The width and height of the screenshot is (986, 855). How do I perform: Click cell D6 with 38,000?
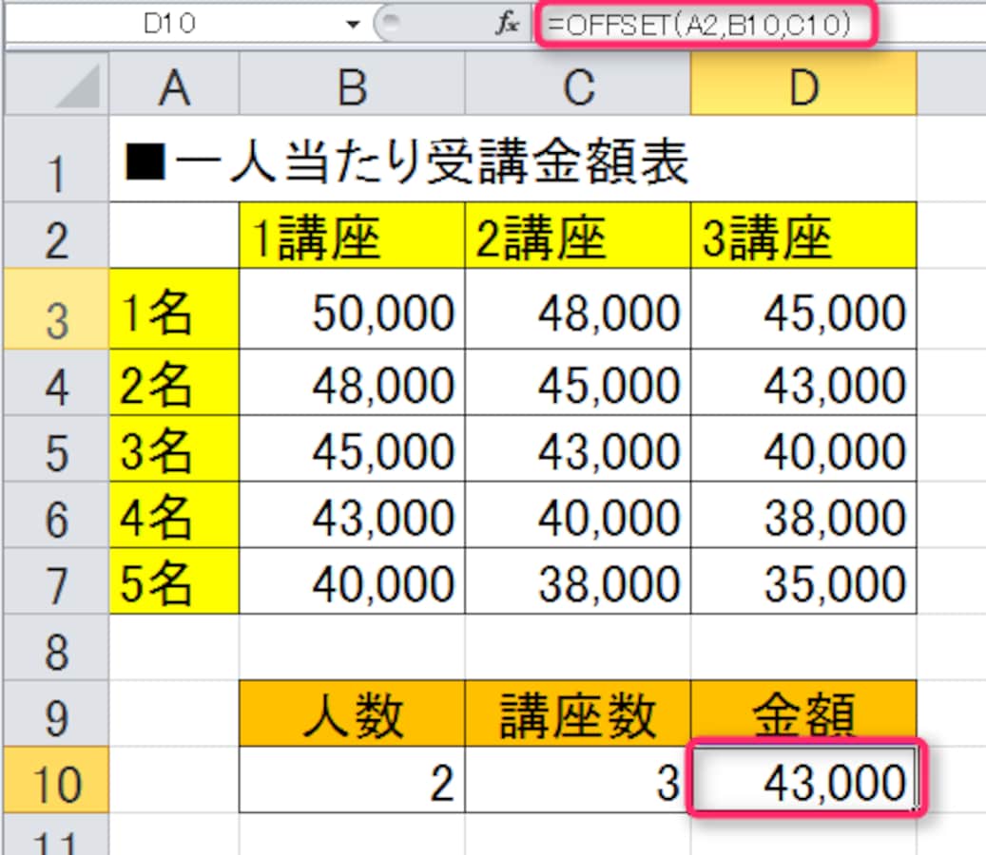803,515
